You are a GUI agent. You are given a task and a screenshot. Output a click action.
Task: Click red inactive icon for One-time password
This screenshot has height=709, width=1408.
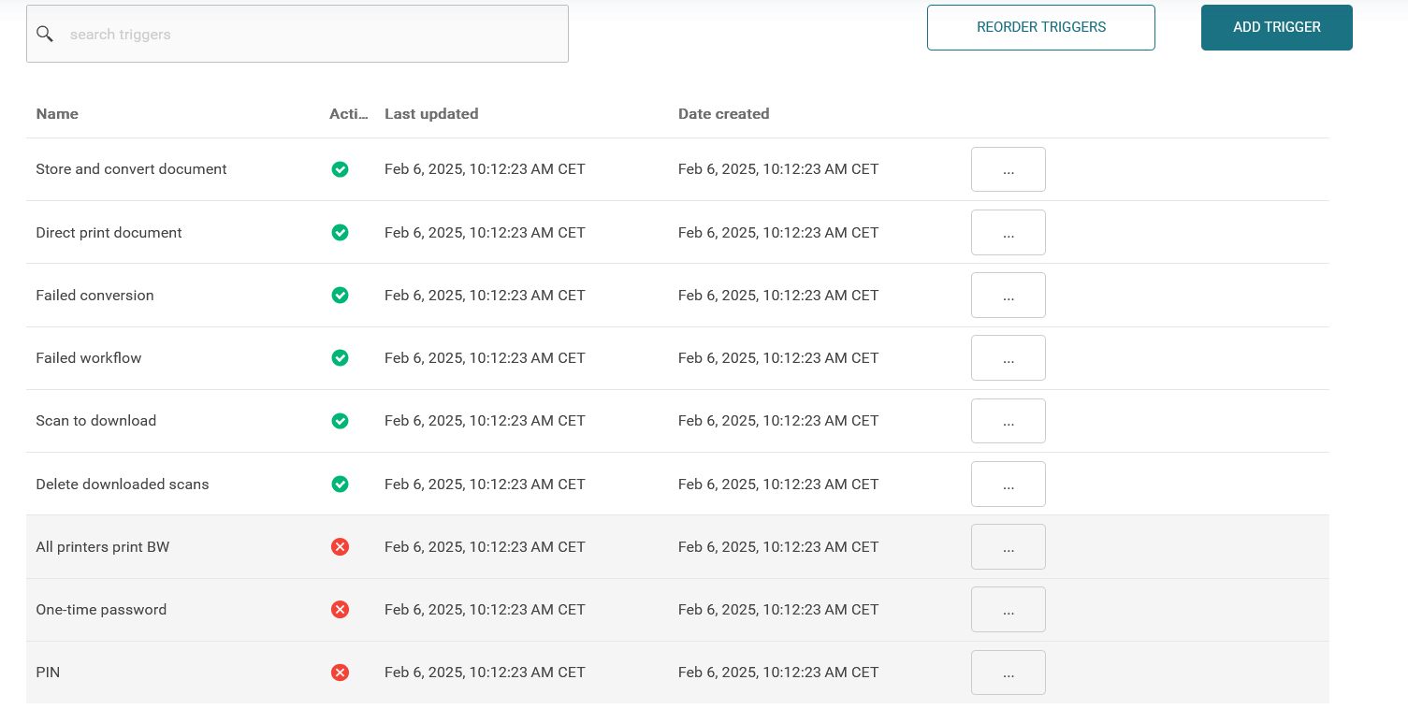pos(340,609)
